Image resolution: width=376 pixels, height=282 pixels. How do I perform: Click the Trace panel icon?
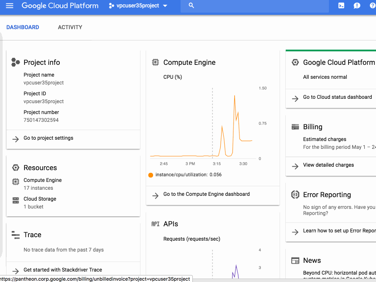click(15, 235)
